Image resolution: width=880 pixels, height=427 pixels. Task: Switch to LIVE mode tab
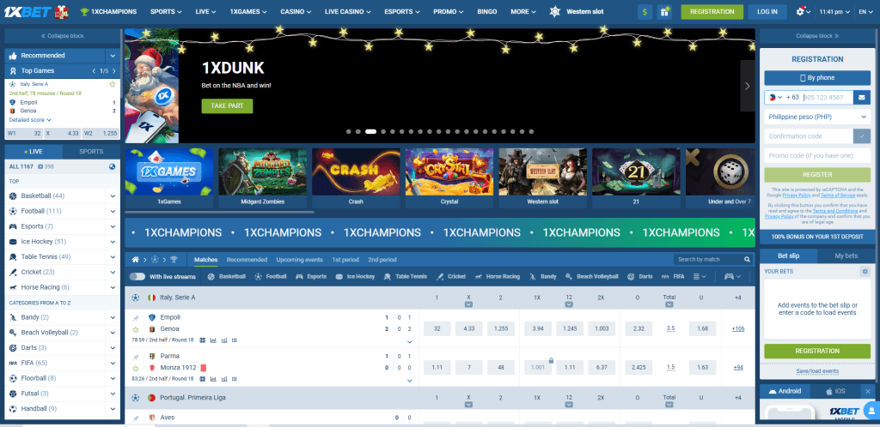point(34,152)
